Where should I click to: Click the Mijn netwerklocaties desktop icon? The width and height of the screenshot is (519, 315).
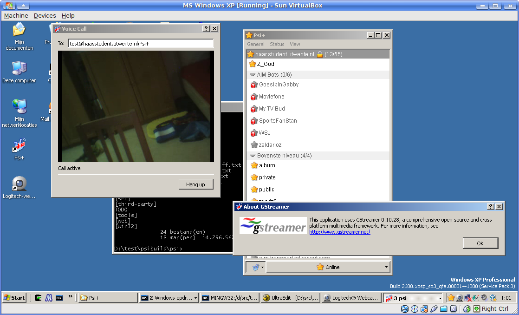[x=19, y=106]
